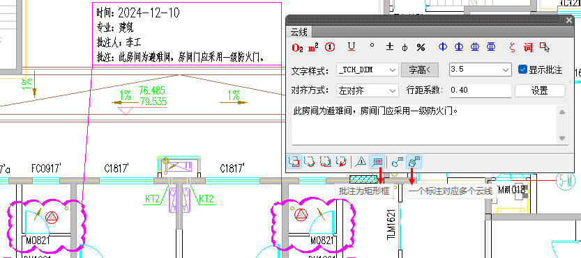Viewport: 581px width, 258px height.
Task: Select the 2024-12-10 date annotation text
Action: pyautogui.click(x=149, y=13)
